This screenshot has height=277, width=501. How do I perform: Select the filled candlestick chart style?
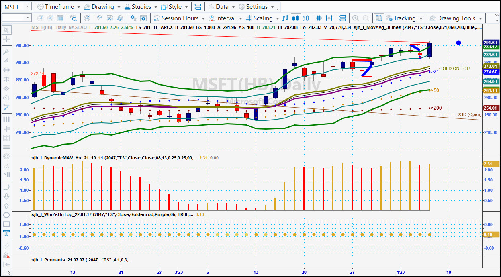point(296,18)
